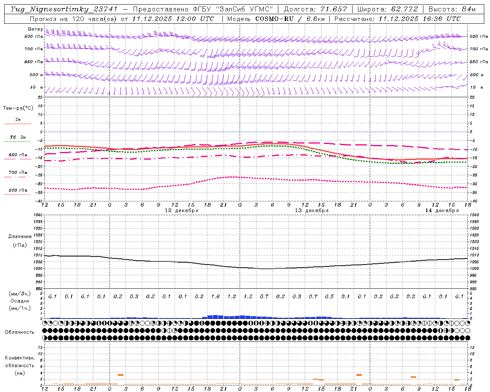
Task: Click the 2м temperature legend entry
Action: (x=18, y=120)
